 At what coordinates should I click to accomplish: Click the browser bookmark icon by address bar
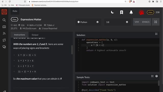(x=25, y=2)
